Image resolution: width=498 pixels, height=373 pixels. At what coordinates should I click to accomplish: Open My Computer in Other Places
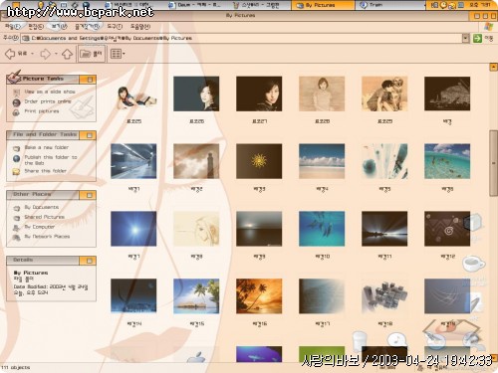40,227
